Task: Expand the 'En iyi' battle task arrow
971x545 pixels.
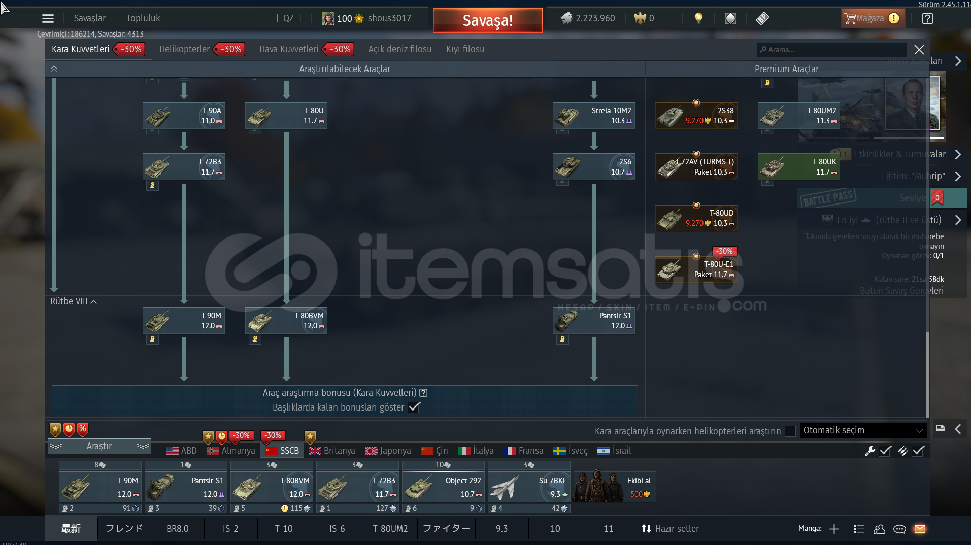Action: coord(958,220)
